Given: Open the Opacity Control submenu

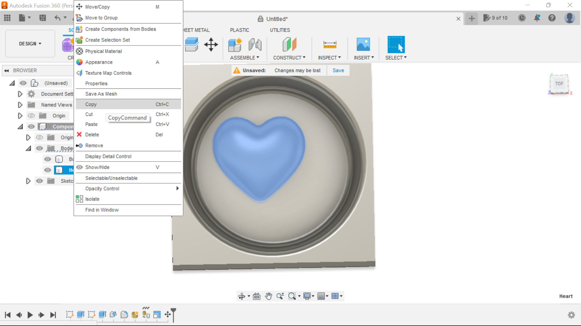Looking at the screenshot, I should click(x=102, y=188).
